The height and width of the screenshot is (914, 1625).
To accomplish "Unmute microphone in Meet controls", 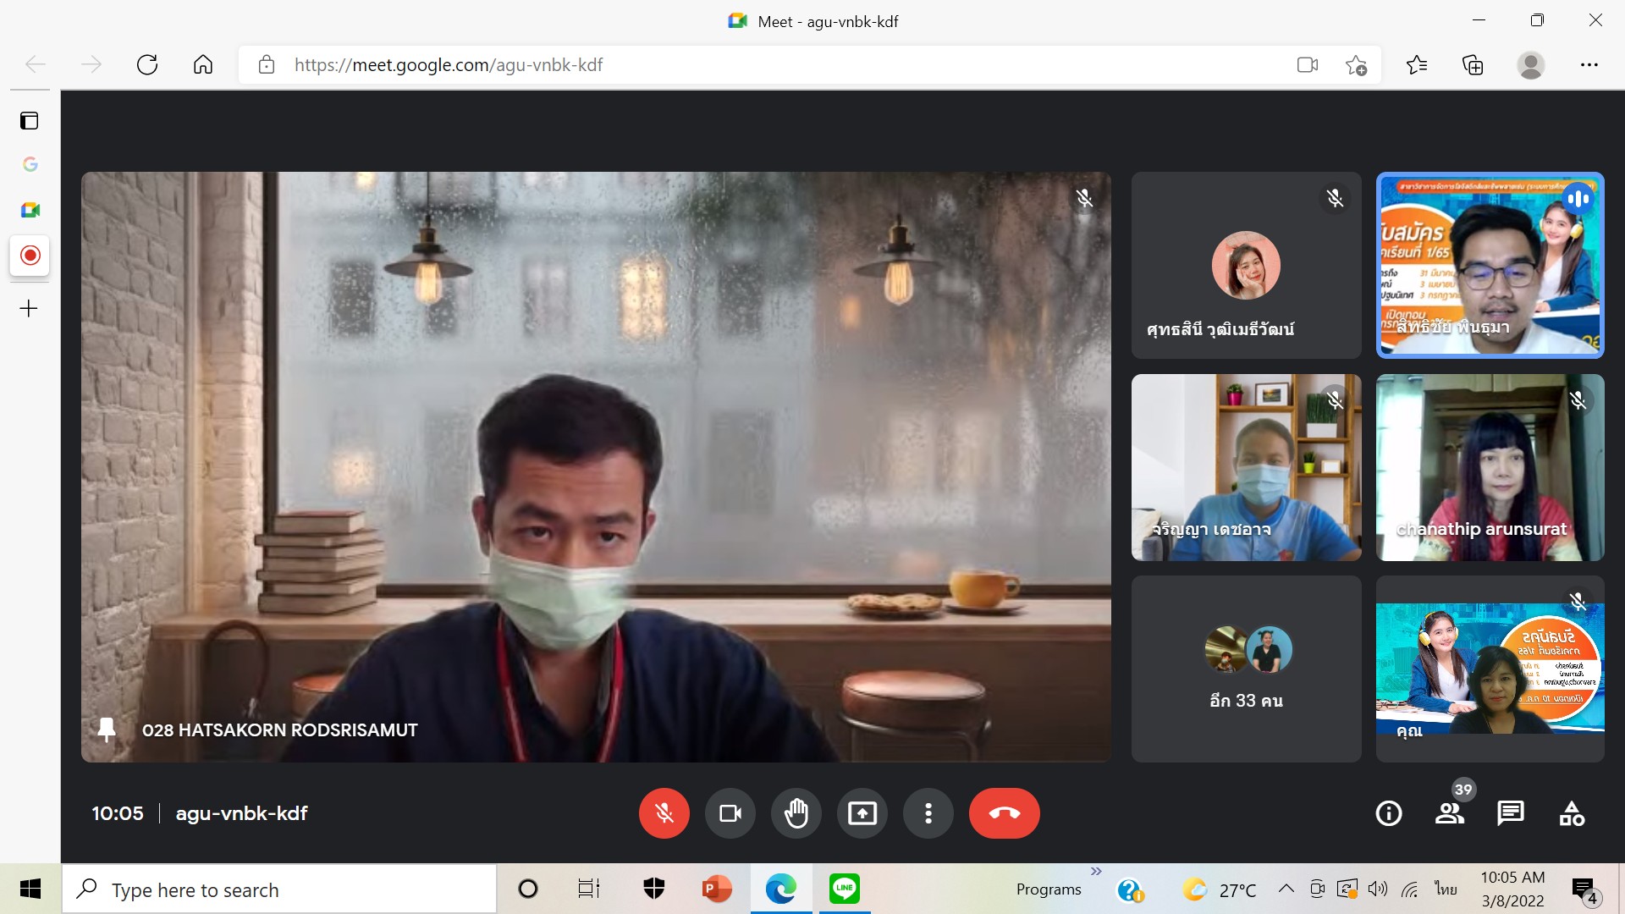I will click(664, 813).
